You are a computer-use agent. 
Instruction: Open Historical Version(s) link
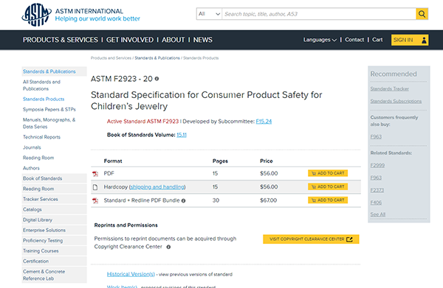point(131,274)
